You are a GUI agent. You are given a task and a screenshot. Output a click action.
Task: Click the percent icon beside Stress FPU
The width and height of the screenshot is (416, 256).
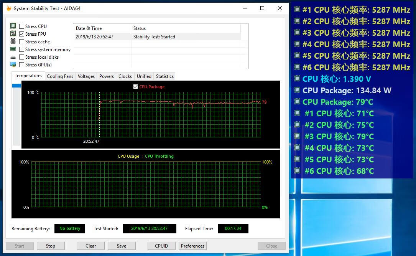tap(13, 33)
